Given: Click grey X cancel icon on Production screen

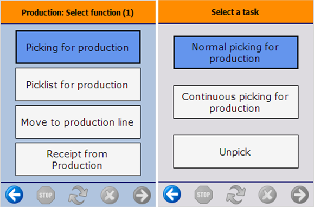Looking at the screenshot, I should tap(110, 195).
